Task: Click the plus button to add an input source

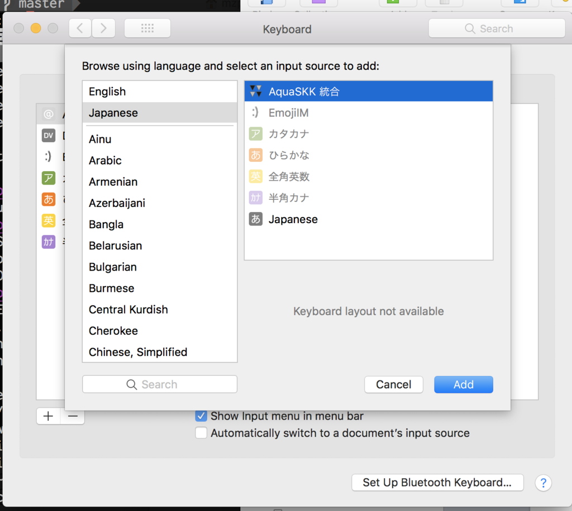Action: [x=48, y=416]
